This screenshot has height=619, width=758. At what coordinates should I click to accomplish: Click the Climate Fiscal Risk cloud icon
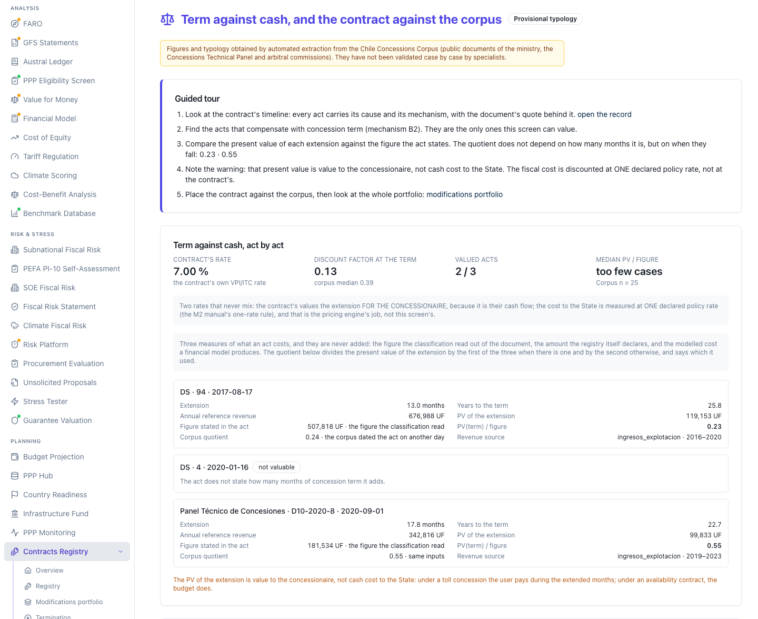point(15,326)
